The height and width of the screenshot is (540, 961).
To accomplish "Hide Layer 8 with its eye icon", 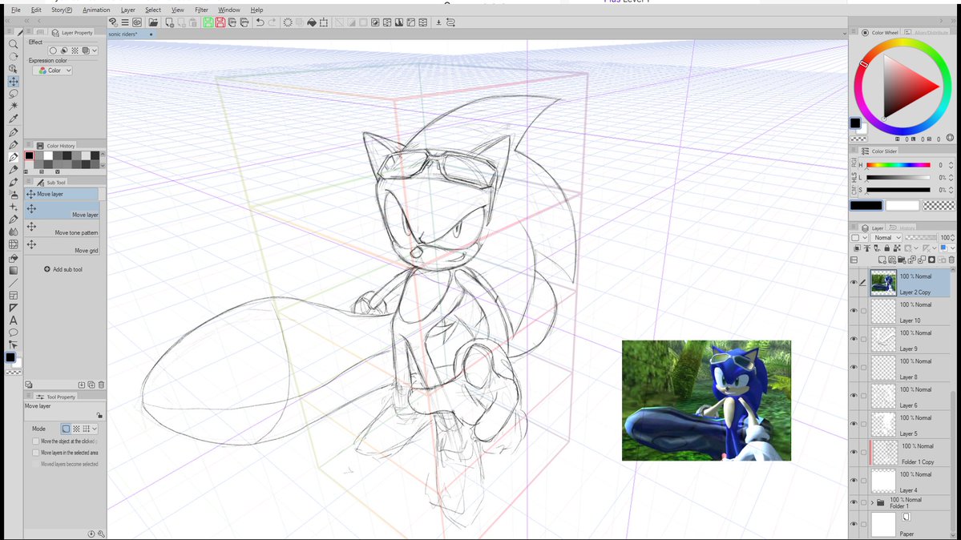I will click(x=854, y=367).
